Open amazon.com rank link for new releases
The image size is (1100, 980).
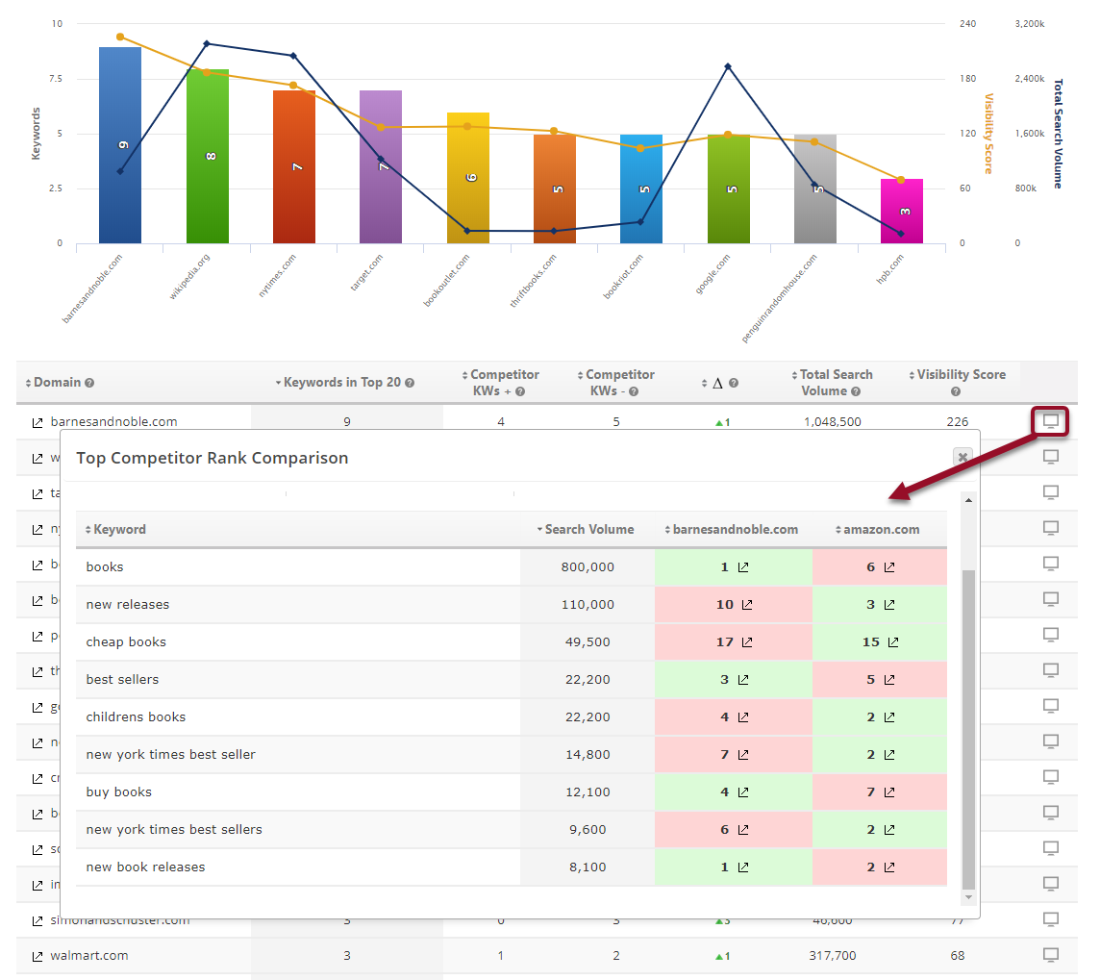[888, 605]
